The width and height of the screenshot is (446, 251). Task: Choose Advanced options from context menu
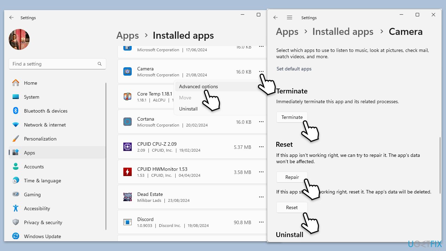(220, 86)
